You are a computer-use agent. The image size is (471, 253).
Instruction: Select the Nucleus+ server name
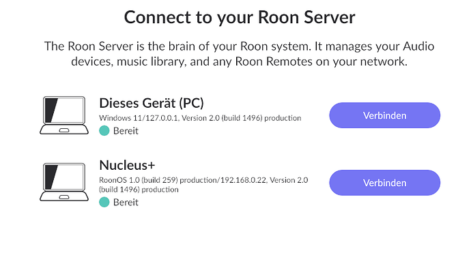click(x=127, y=165)
